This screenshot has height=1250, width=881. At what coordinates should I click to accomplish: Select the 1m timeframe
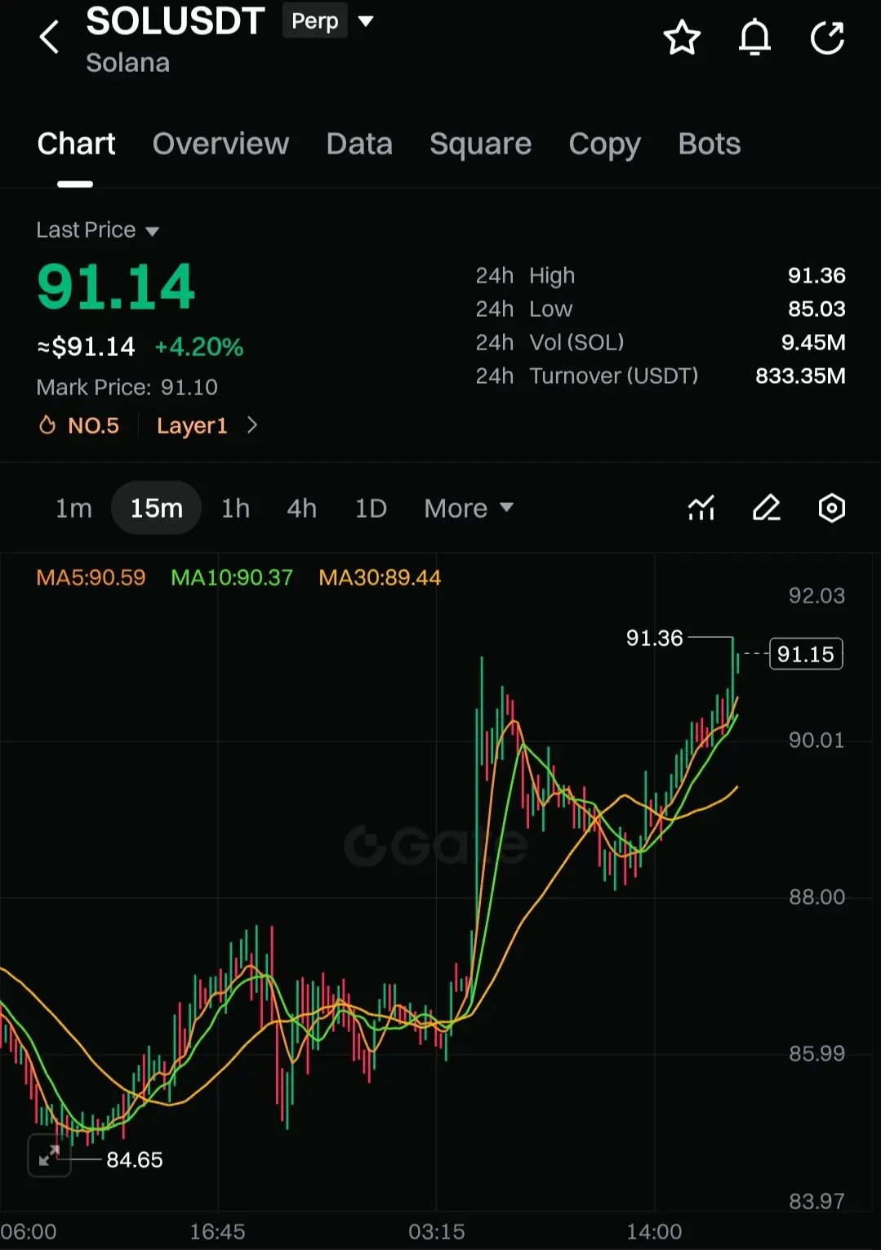click(x=73, y=508)
